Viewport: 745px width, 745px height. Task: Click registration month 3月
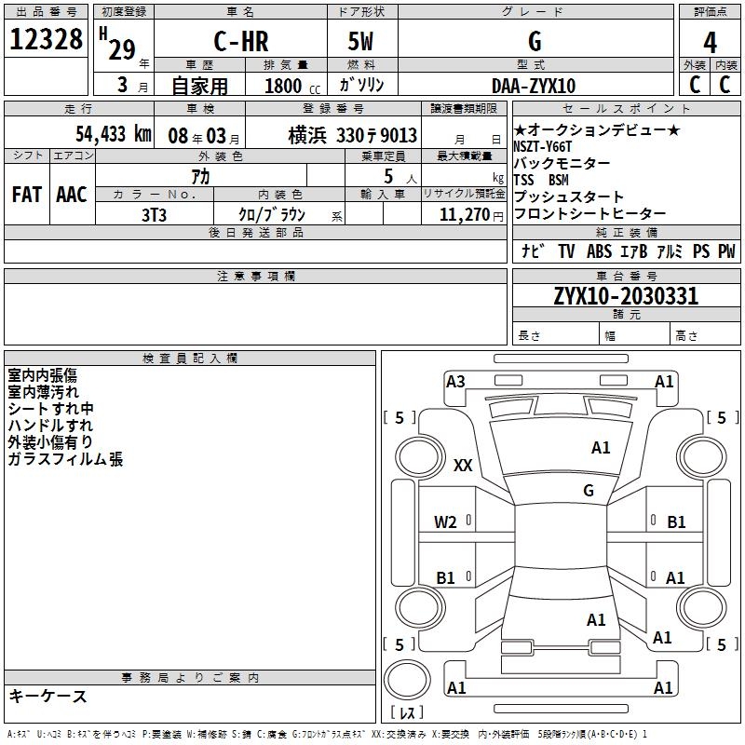click(133, 86)
